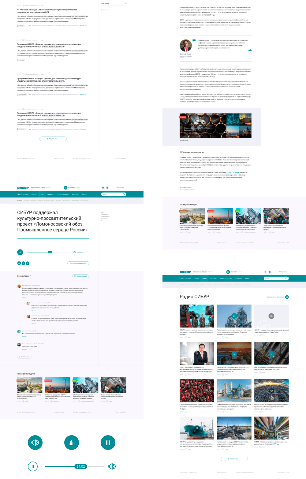Click the gray speaker icon on the placeholder radio card
Screen dimensions: 306x479
(271, 316)
